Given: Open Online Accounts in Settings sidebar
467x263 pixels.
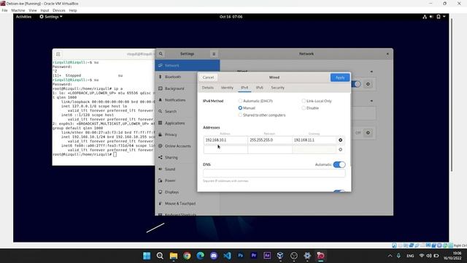Looking at the screenshot, I should (x=188, y=146).
